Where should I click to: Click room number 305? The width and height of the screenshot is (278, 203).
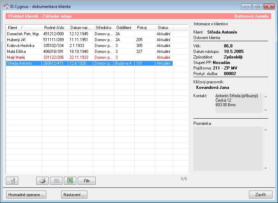click(x=139, y=45)
